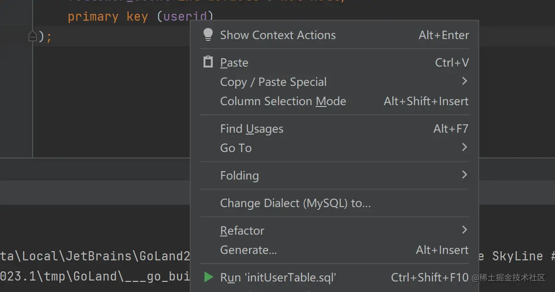The height and width of the screenshot is (292, 555).
Task: Toggle Column Selection Mode
Action: [283, 101]
